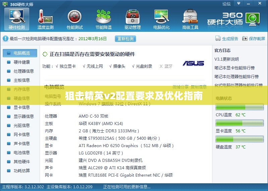The height and width of the screenshot is (191, 268).
Task: Open the 温度监测 thermometer tool
Action: coord(46,19)
